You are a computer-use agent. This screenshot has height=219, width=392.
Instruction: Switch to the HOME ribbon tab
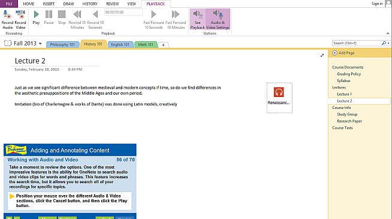coord(29,4)
